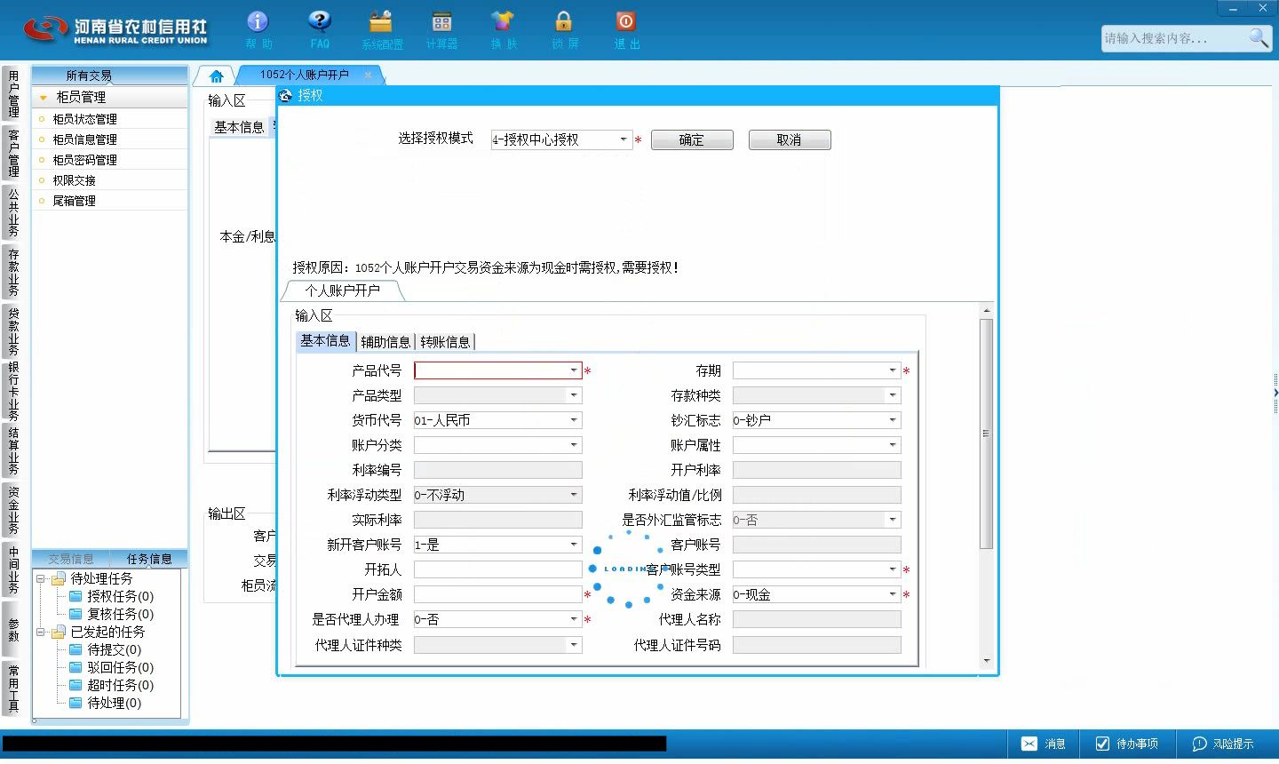Click the 个人账户开户 tab inside the dialog

pyautogui.click(x=343, y=290)
